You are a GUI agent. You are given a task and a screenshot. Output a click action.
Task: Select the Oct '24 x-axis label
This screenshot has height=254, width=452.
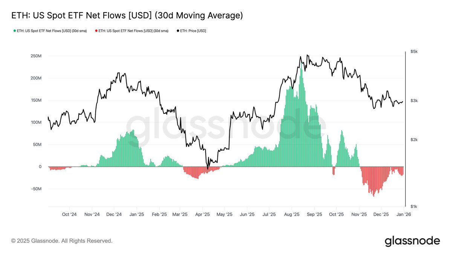69,214
